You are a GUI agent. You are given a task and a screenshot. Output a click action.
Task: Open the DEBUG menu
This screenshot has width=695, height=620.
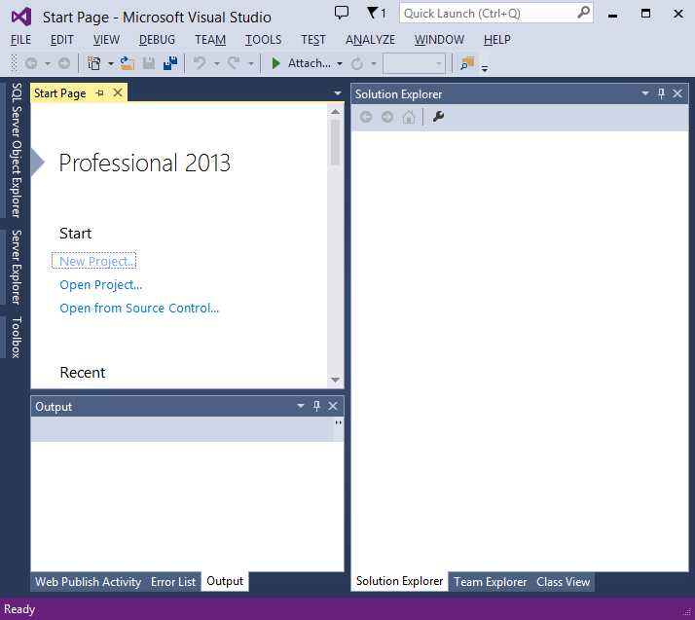coord(157,40)
